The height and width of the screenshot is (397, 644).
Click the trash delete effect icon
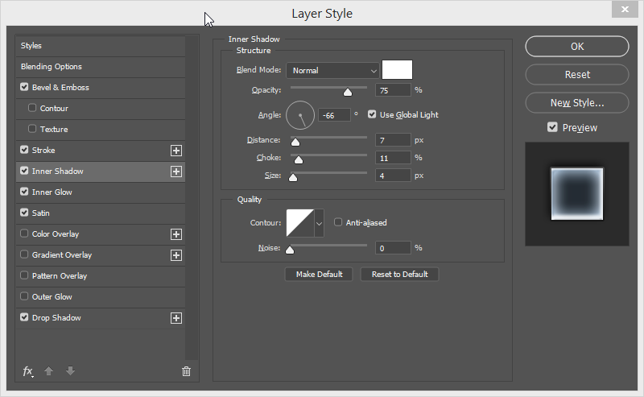tap(186, 371)
